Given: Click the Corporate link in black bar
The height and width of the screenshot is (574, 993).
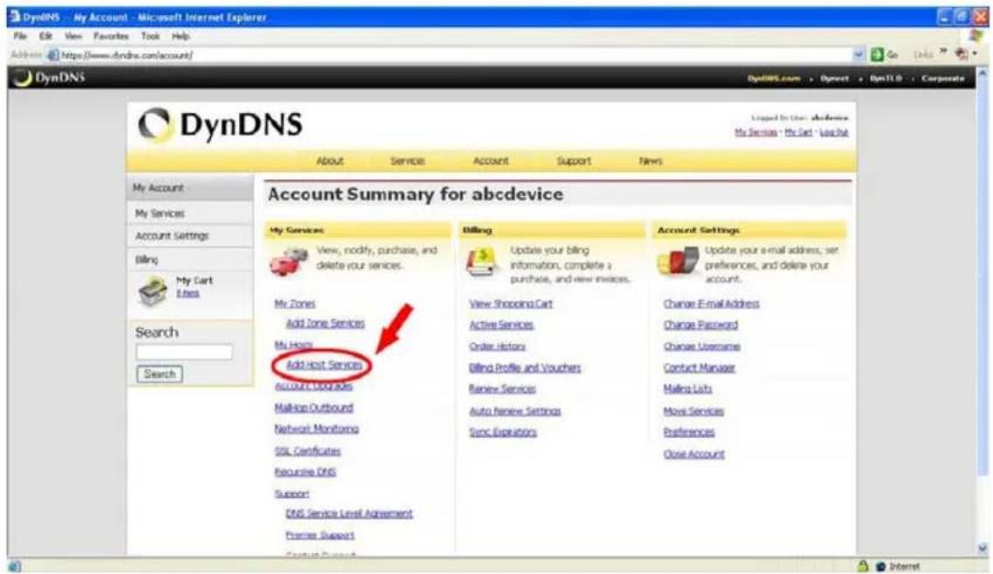Looking at the screenshot, I should 943,79.
